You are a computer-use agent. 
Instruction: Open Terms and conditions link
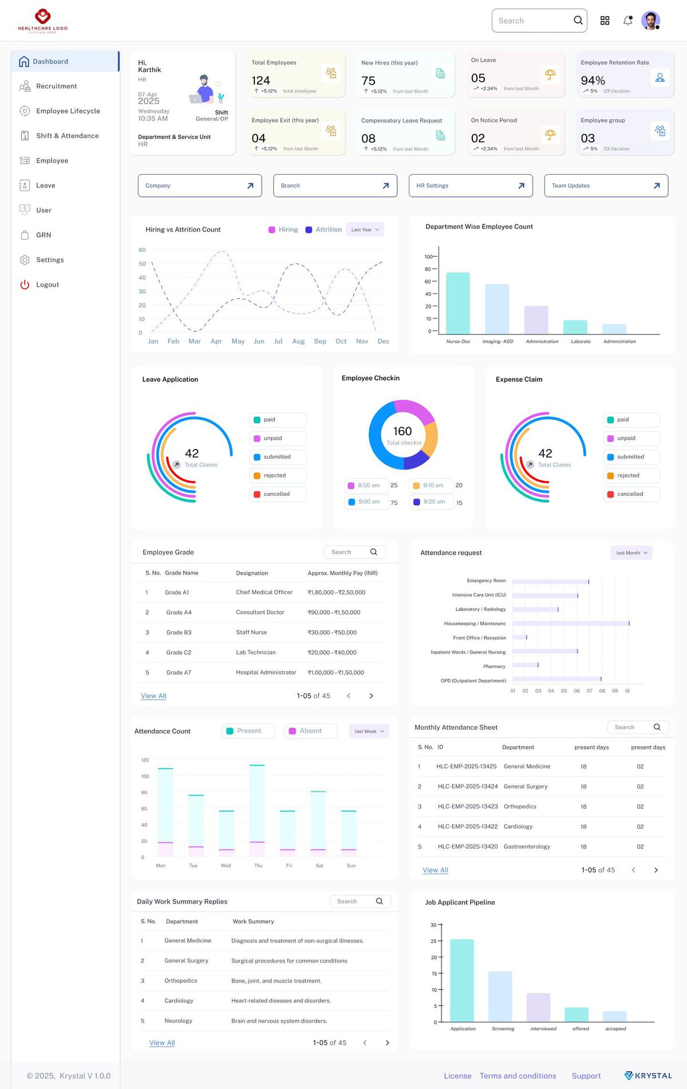pos(518,1076)
